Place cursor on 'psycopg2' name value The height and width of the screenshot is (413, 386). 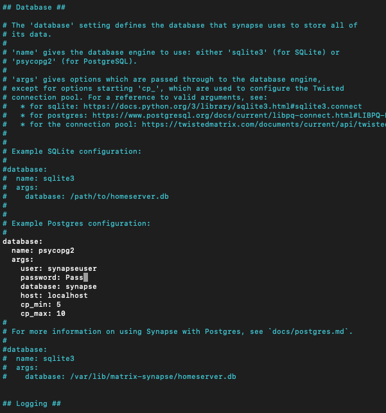[57, 250]
